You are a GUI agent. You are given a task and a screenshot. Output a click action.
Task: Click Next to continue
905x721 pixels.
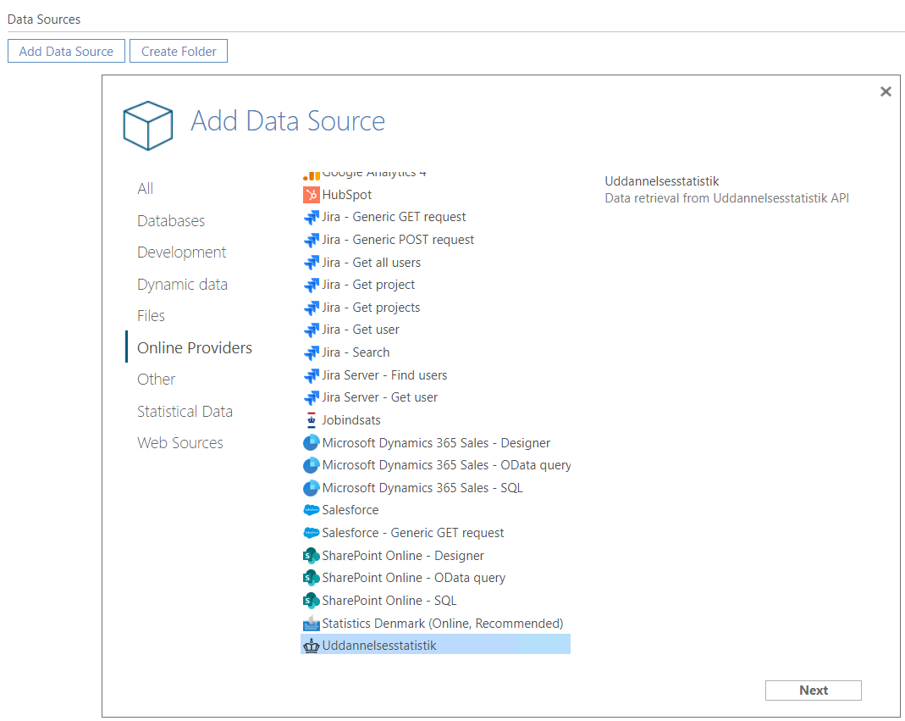(x=814, y=690)
